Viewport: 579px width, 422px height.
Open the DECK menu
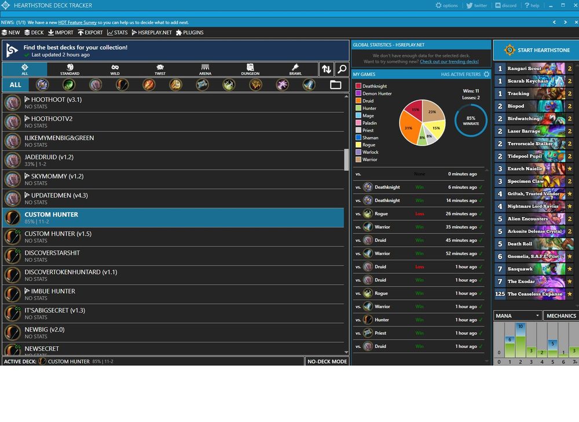[34, 32]
